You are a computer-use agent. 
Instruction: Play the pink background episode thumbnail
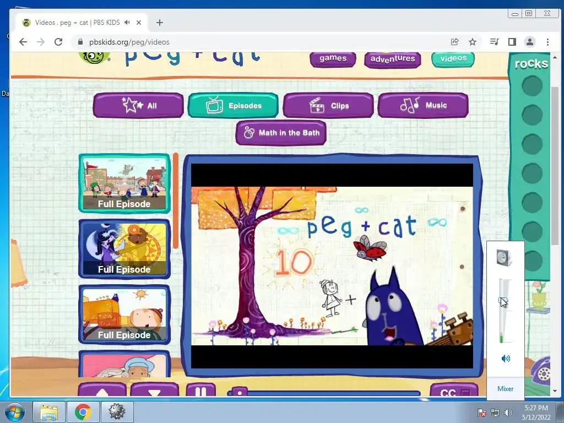click(x=124, y=365)
